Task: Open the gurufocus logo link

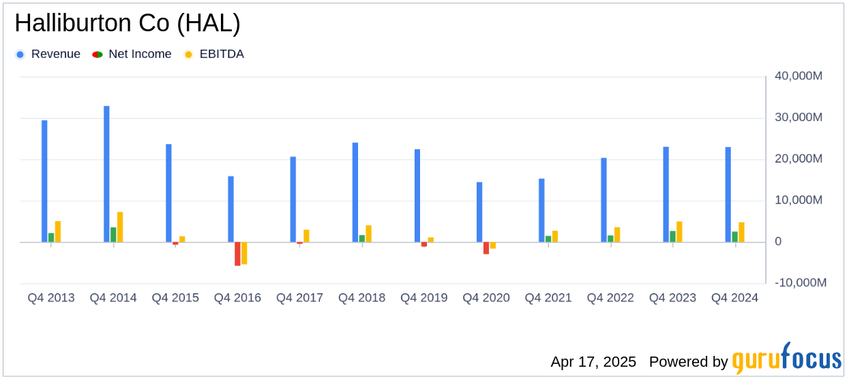Action: [x=787, y=359]
